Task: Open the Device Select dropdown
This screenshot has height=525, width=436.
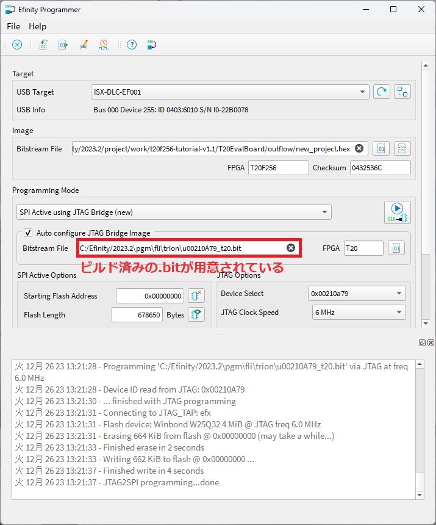Action: [x=357, y=294]
